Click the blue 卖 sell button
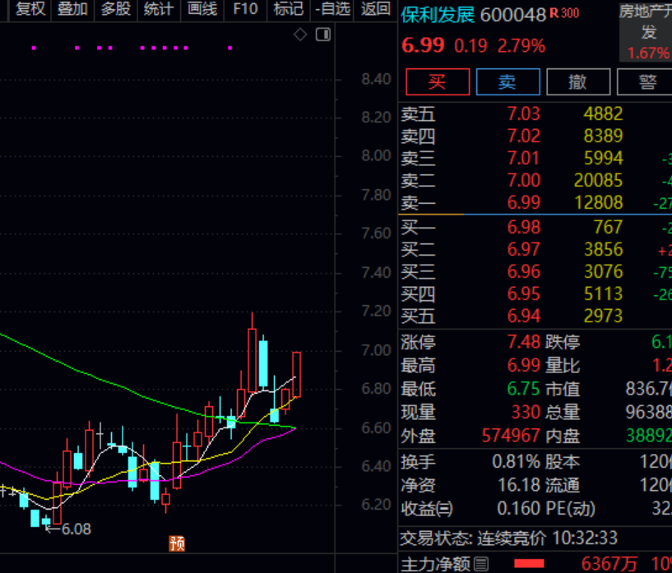The height and width of the screenshot is (573, 672). coord(507,81)
